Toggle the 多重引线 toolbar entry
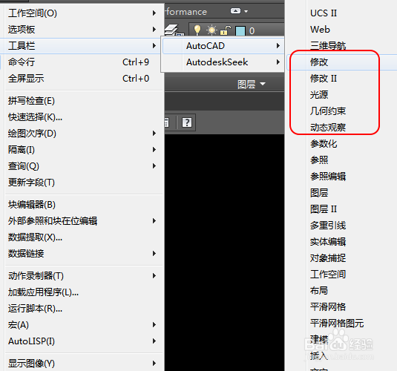The image size is (397, 371). (328, 226)
